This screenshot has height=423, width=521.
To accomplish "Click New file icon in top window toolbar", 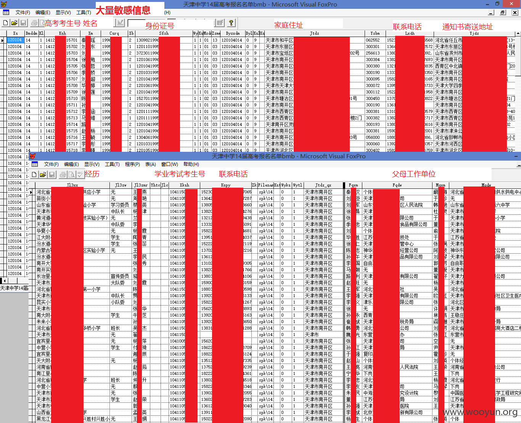I will [6, 23].
